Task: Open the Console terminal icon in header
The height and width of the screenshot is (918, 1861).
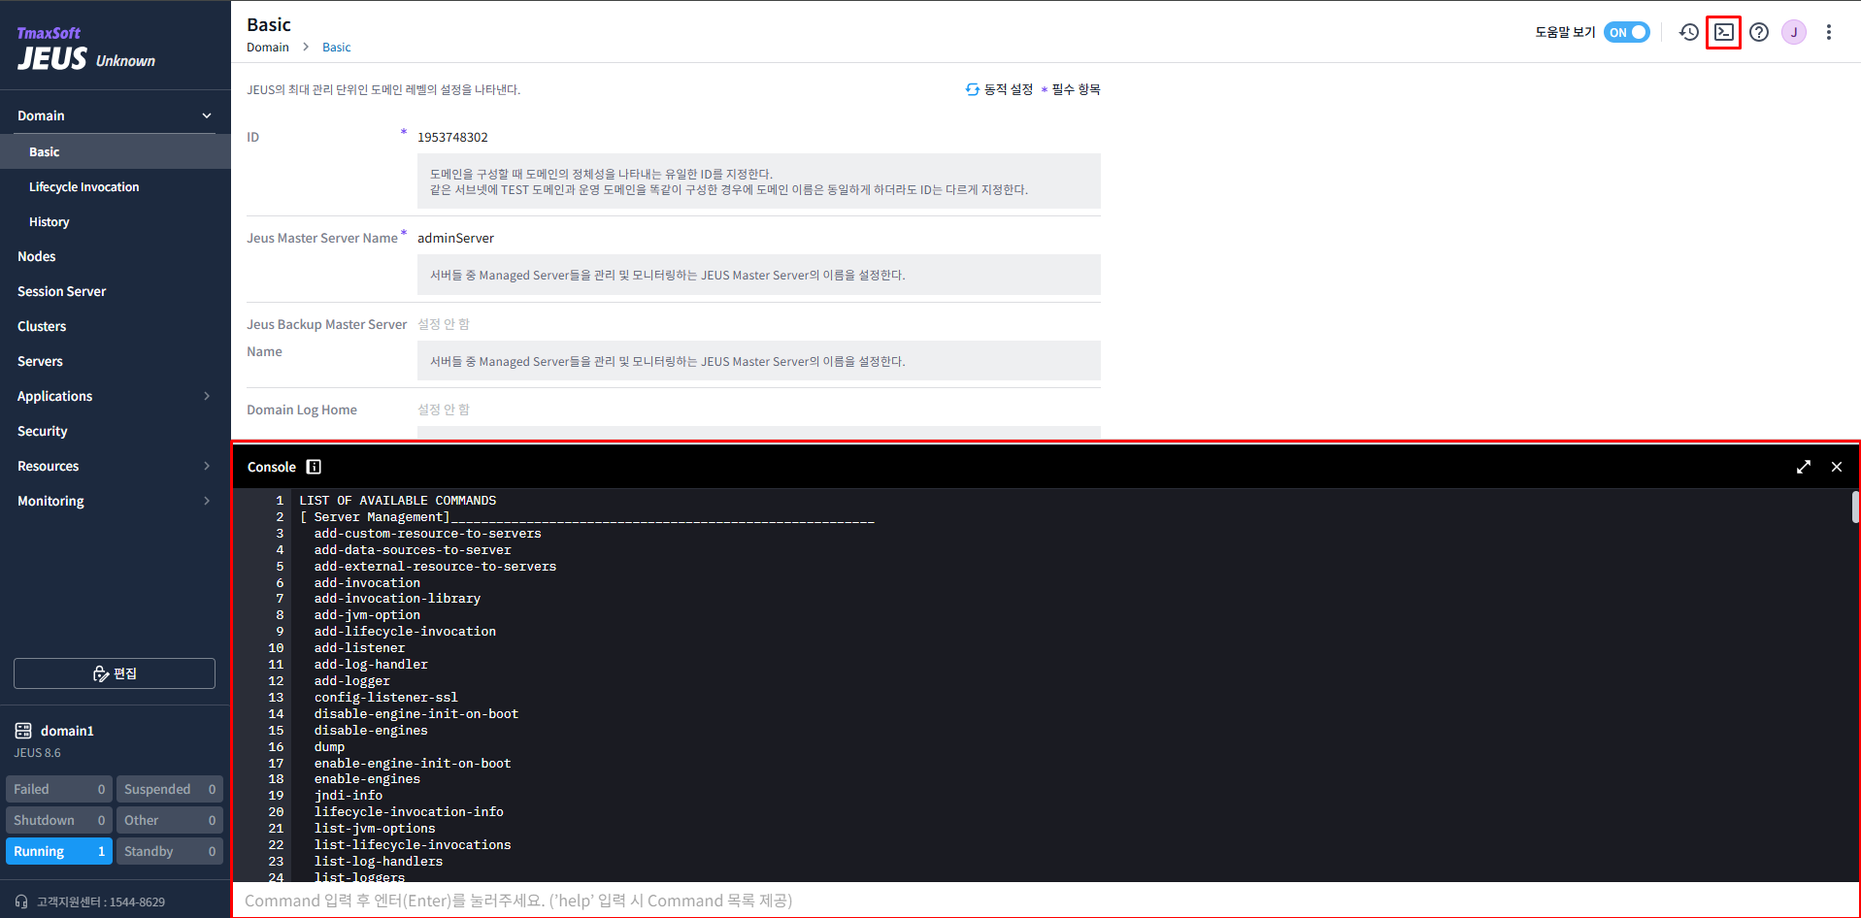Action: (x=1723, y=32)
